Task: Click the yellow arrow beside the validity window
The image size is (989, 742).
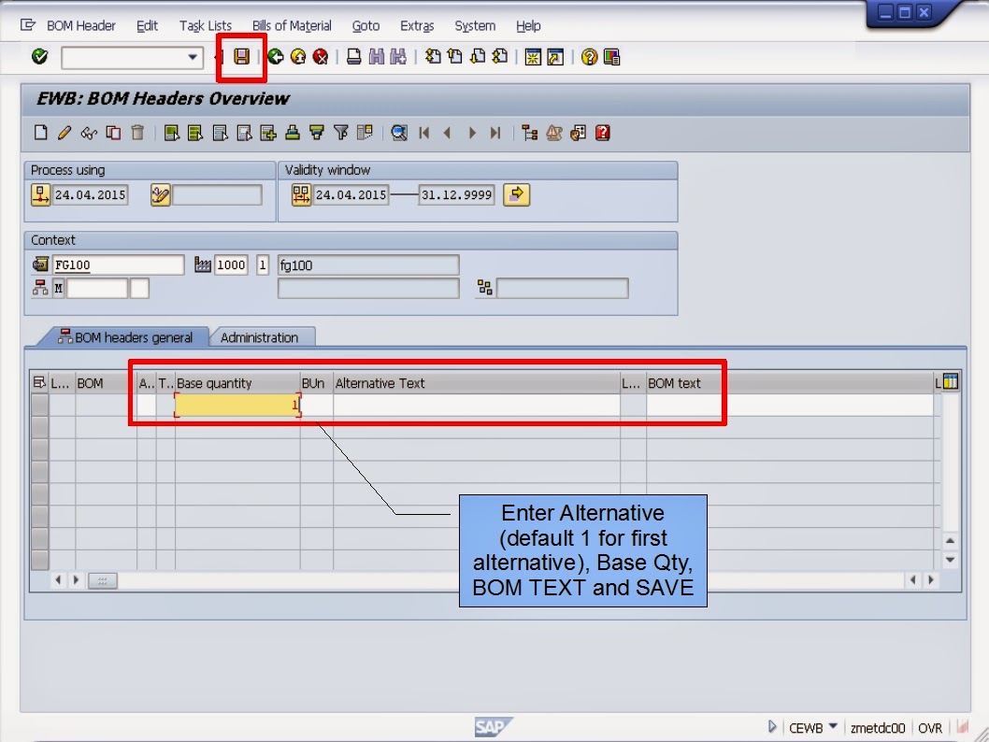Action: (x=516, y=194)
